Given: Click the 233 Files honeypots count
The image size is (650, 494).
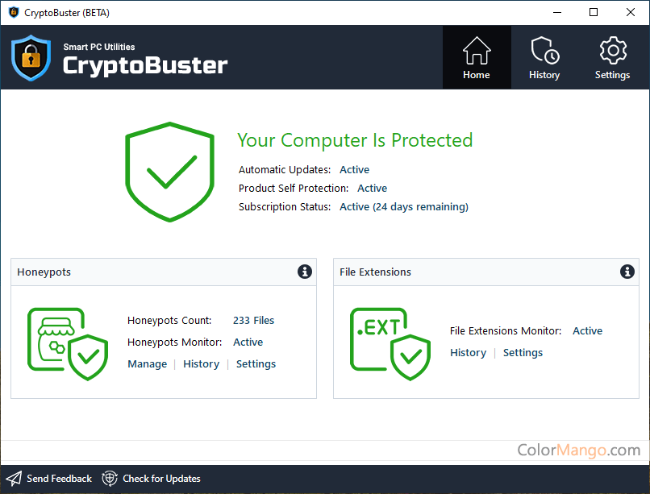Looking at the screenshot, I should (253, 321).
